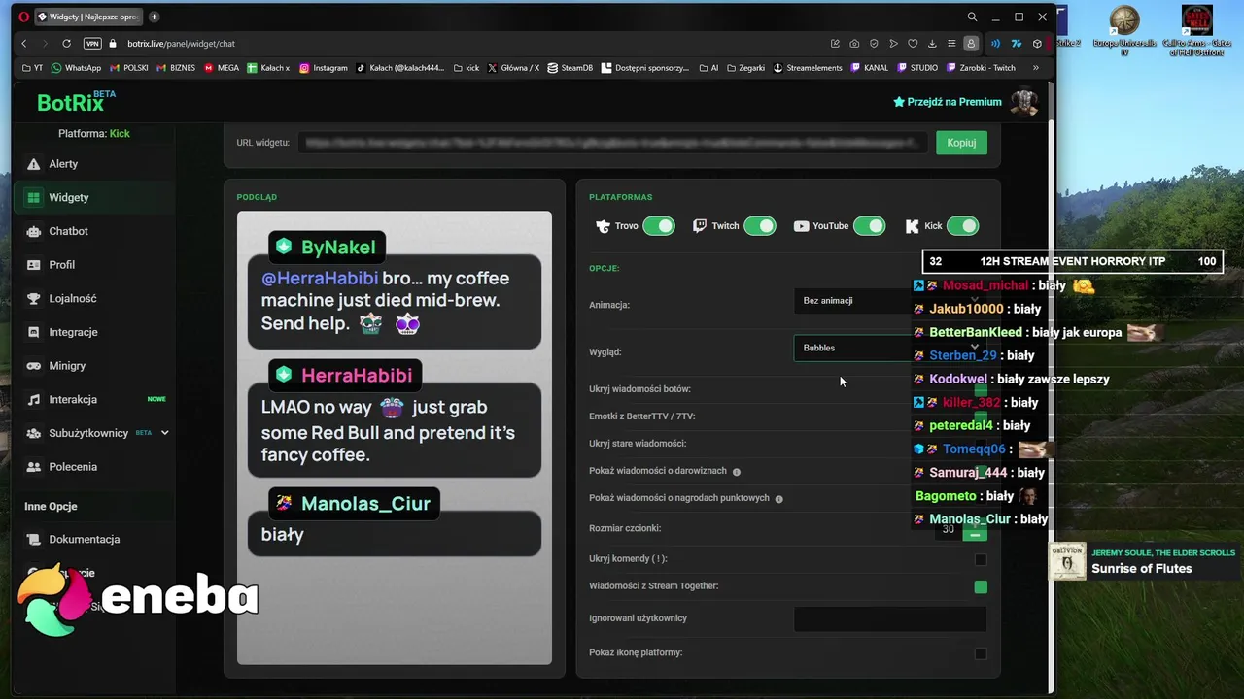1244x699 pixels.
Task: Open the Streamelements bookmark
Action: (808, 68)
